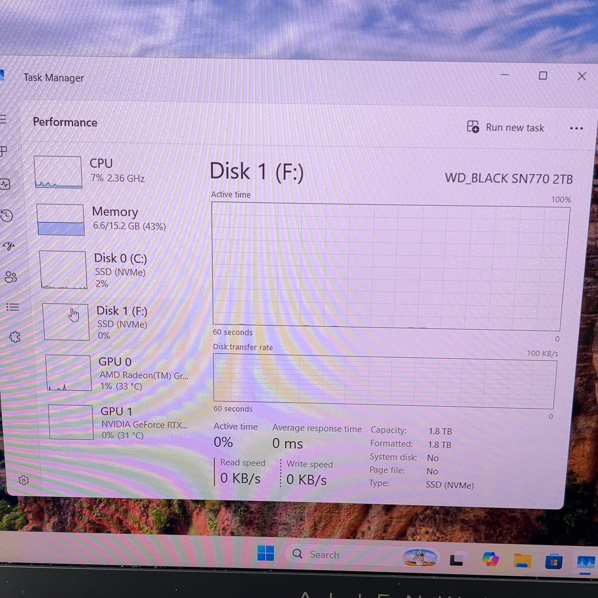Click the Task Manager taskbar icon
Screen dimensions: 598x598
[586, 563]
